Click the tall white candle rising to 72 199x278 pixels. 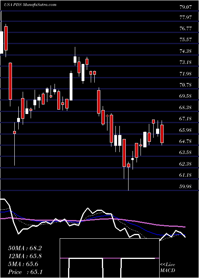point(71,87)
